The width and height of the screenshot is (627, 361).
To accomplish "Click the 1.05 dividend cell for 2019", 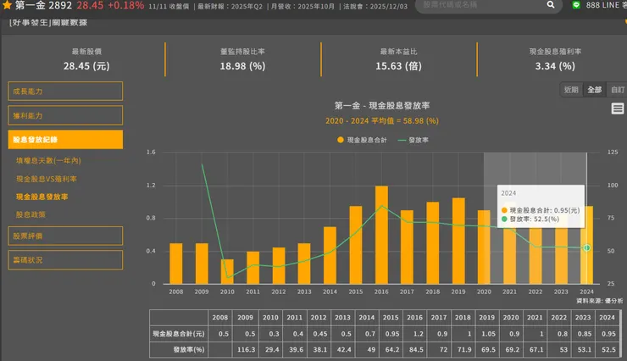I will click(x=486, y=333).
